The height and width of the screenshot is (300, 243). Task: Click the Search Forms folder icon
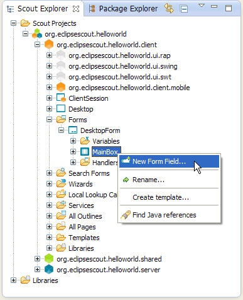61,173
